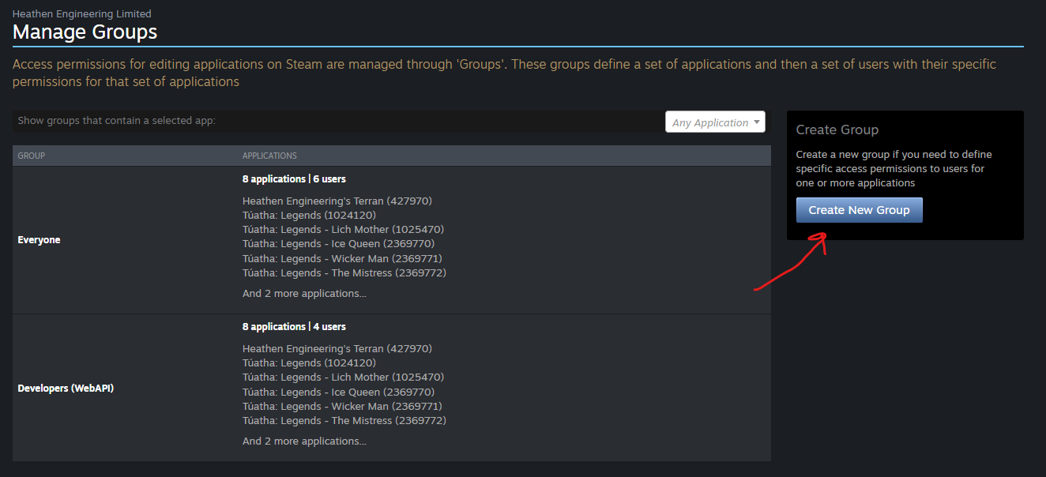The width and height of the screenshot is (1046, 477).
Task: Choose The Mistress (2369772) in Everyone group
Action: 344,273
